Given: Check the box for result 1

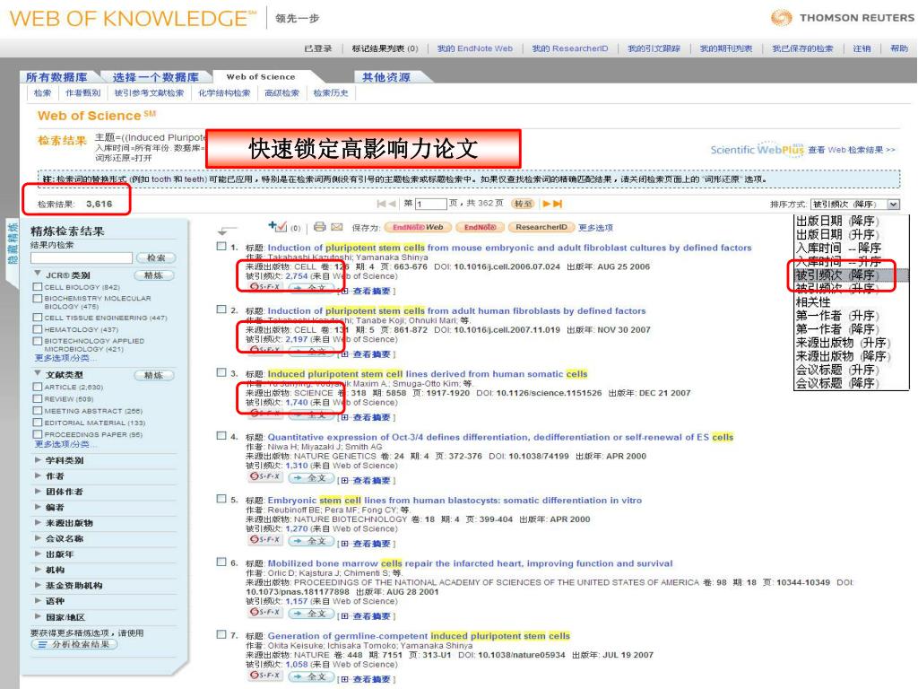Looking at the screenshot, I should pyautogui.click(x=221, y=246).
